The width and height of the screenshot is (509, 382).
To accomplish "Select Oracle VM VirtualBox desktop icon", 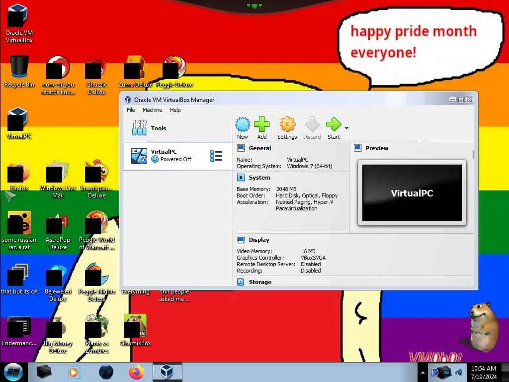I will [x=19, y=23].
